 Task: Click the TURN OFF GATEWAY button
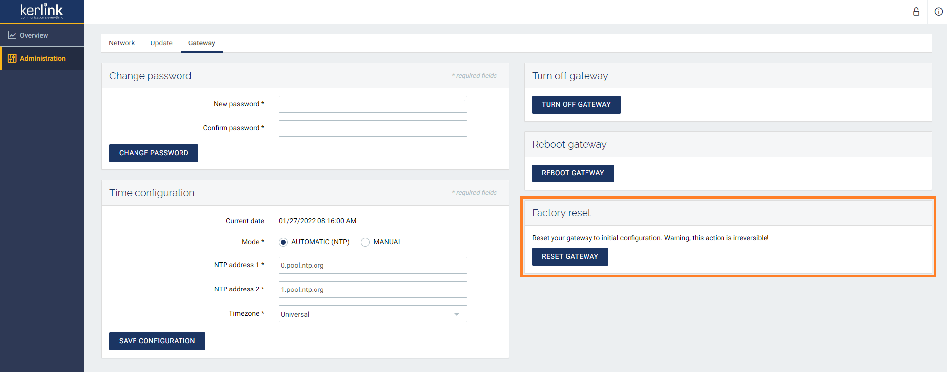pos(576,105)
